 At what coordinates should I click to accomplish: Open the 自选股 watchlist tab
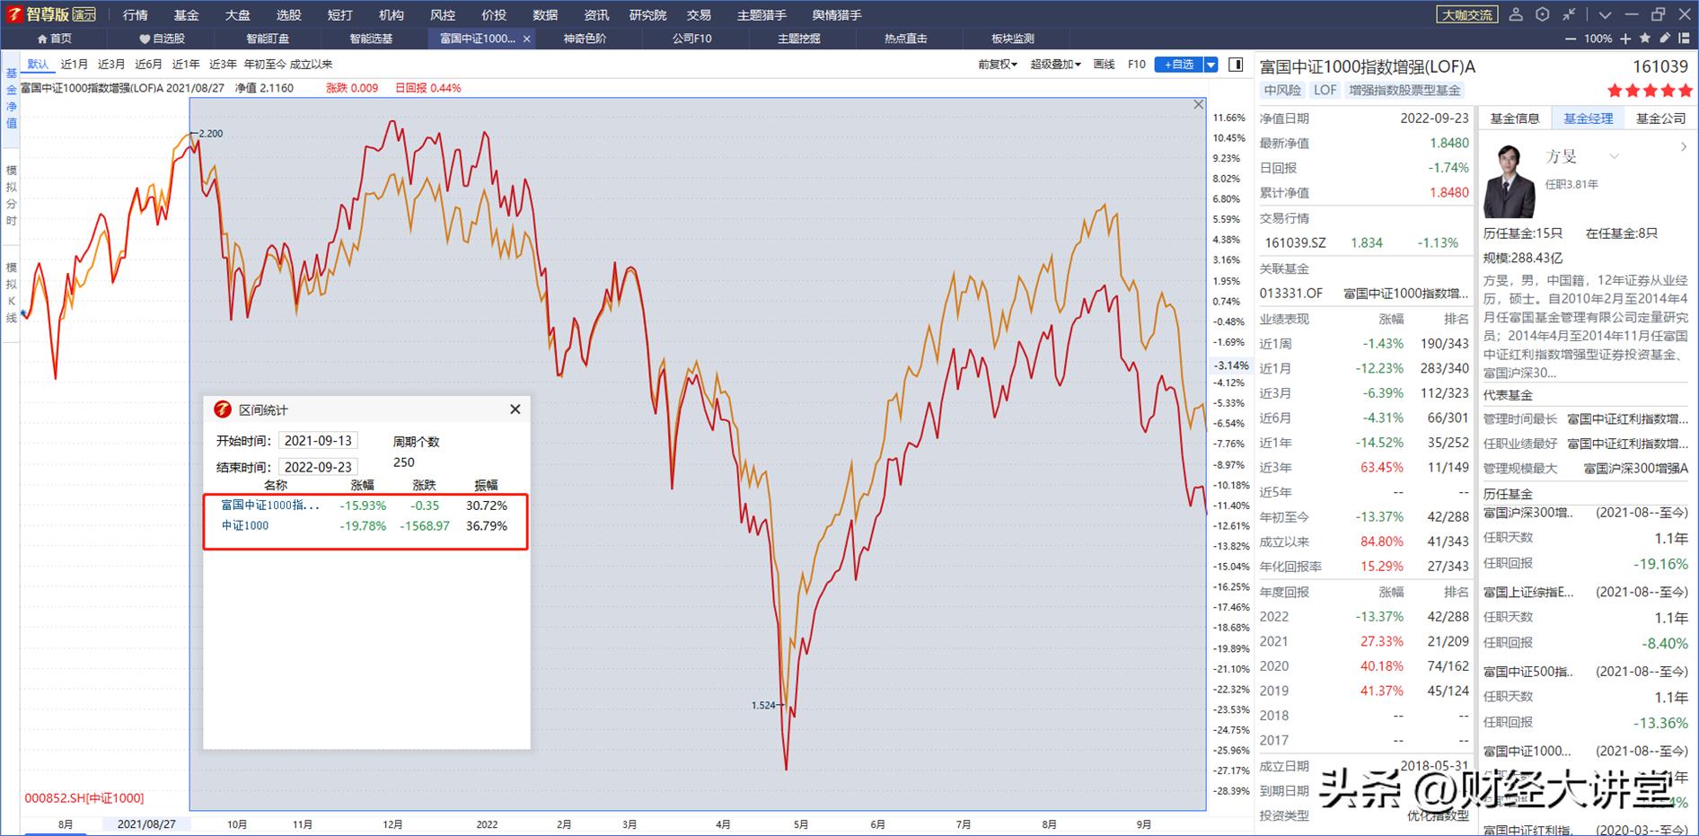[162, 39]
